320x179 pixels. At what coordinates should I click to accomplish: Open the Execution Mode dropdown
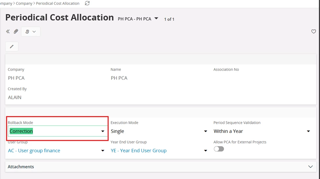coord(159,131)
